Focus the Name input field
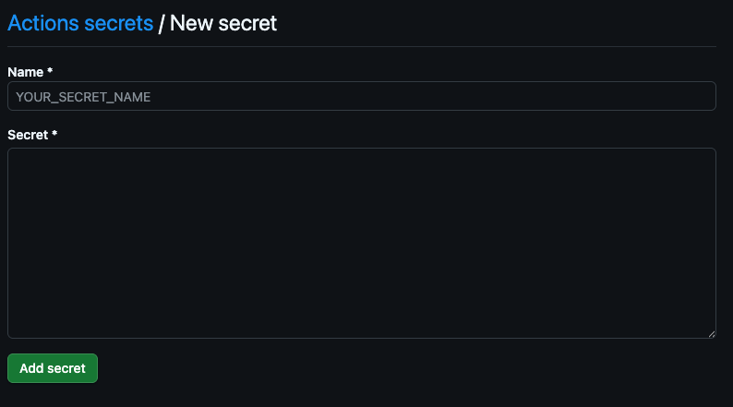The image size is (733, 407). point(361,96)
